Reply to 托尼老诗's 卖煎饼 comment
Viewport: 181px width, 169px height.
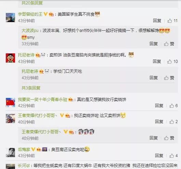click(x=157, y=62)
